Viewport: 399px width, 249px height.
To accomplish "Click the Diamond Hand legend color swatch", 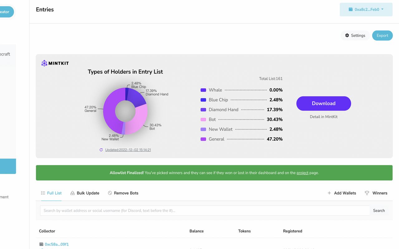I will pyautogui.click(x=203, y=110).
